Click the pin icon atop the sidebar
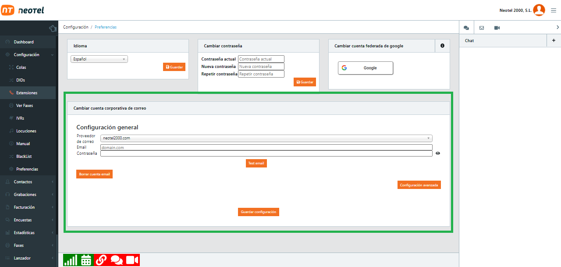This screenshot has width=561, height=267. pyautogui.click(x=53, y=28)
